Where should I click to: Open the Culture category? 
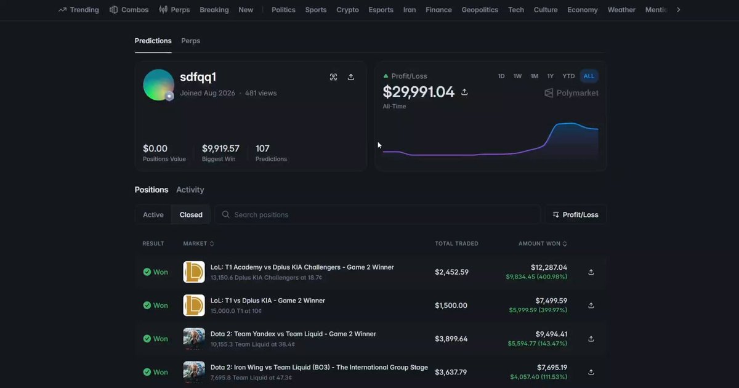click(546, 10)
